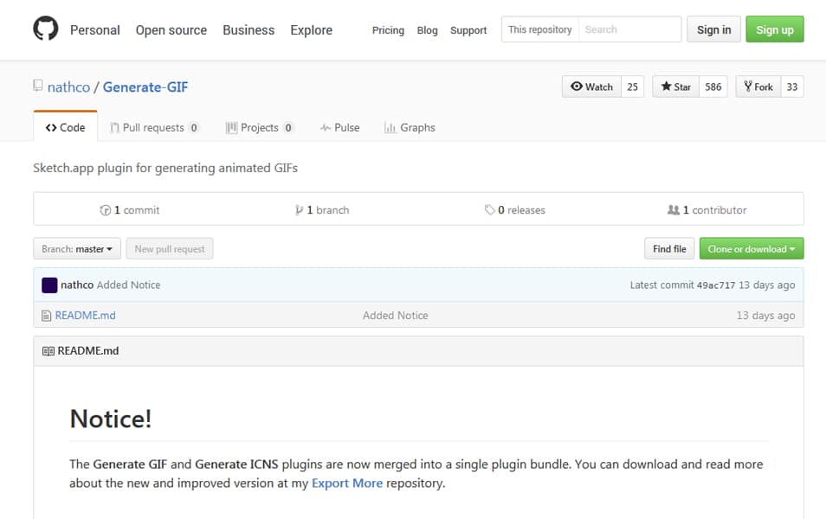Viewport: 826px width, 519px height.
Task: Click the green Sign up button
Action: [774, 29]
